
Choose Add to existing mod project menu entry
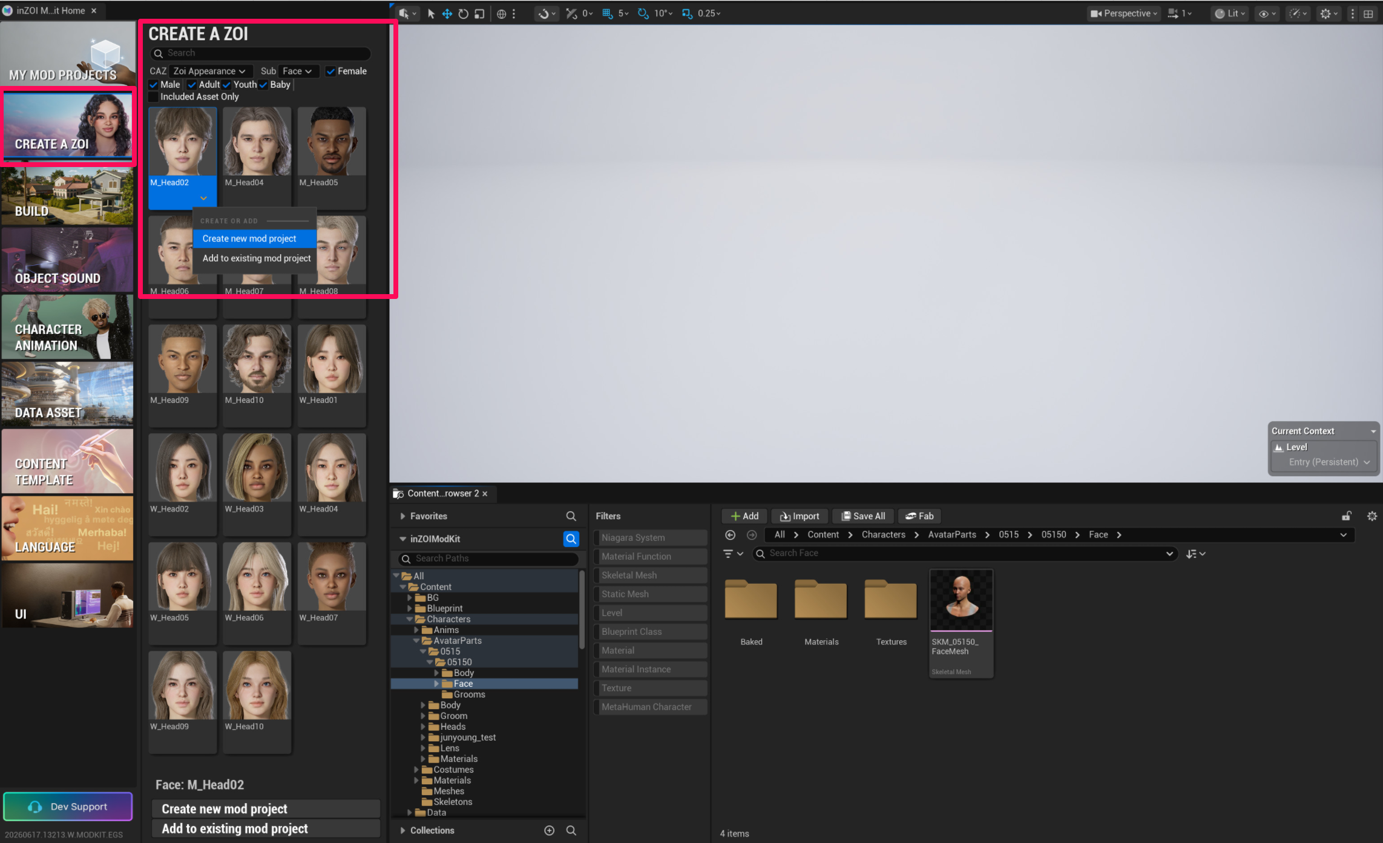(255, 258)
